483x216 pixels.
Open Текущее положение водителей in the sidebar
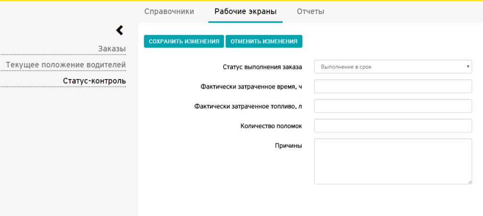[66, 65]
